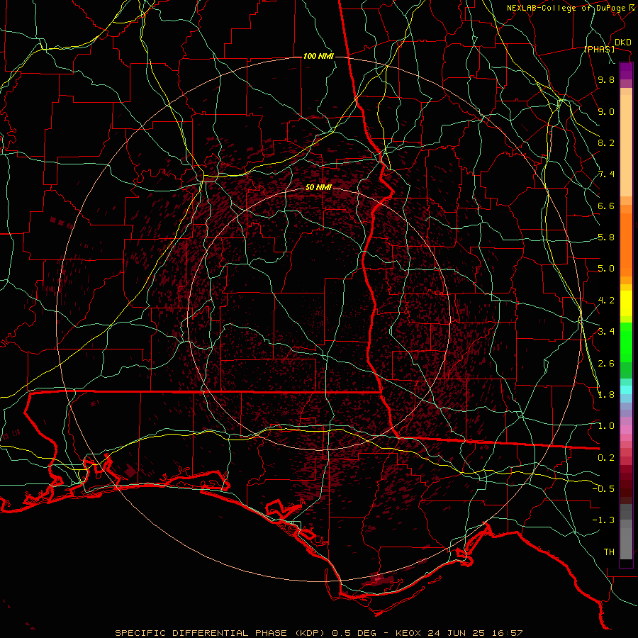Click the 0.2 legend value
The height and width of the screenshot is (638, 638).
point(606,458)
